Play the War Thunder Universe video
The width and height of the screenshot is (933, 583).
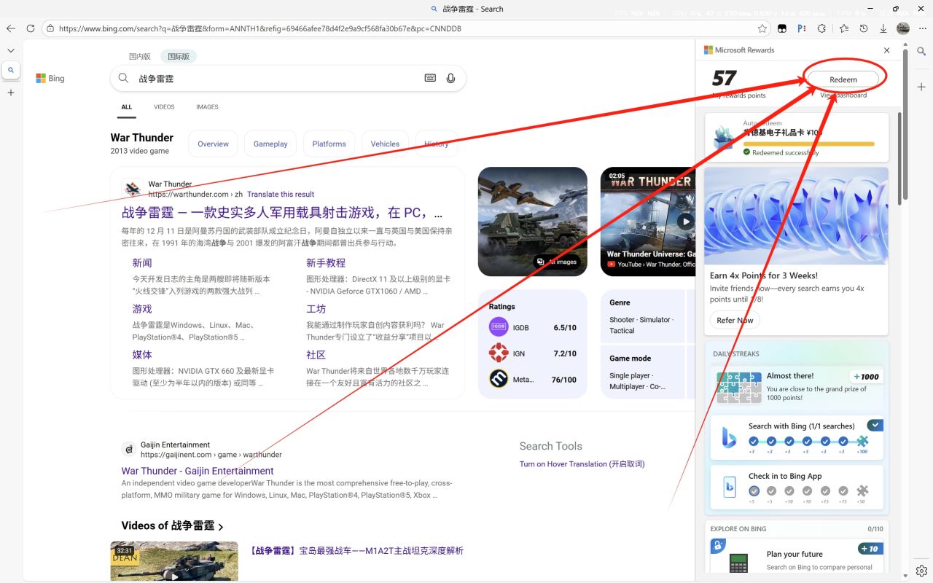[x=685, y=222]
